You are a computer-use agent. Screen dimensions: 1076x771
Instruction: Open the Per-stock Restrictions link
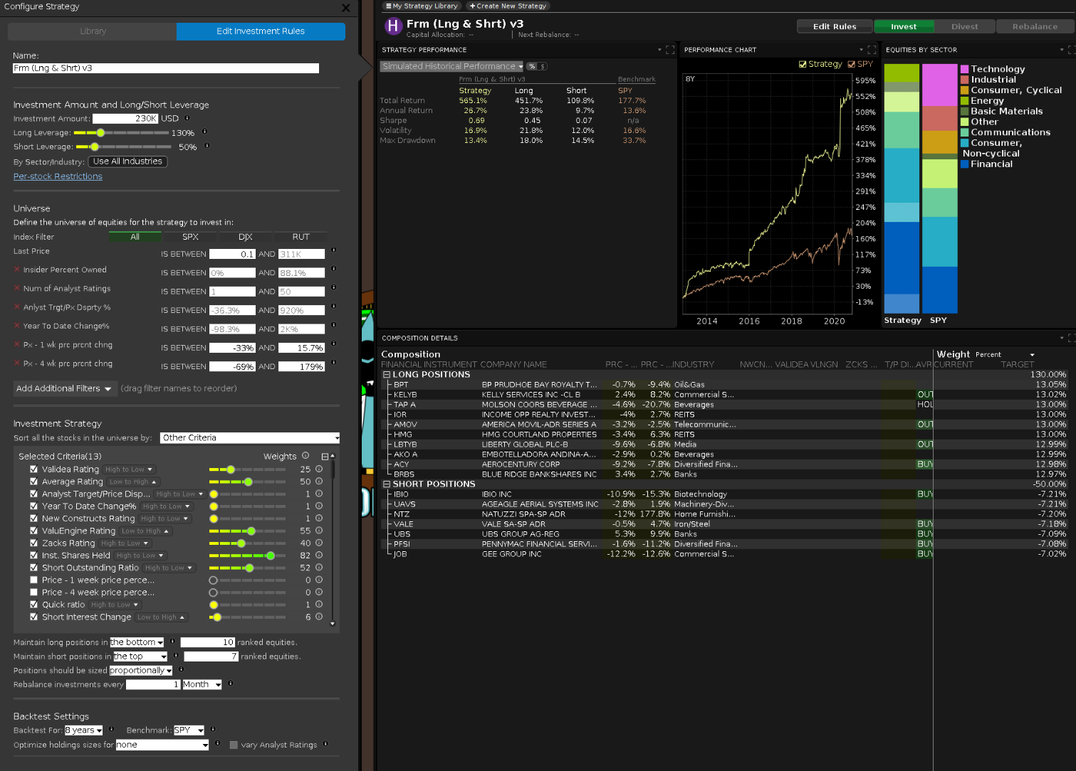(x=58, y=176)
